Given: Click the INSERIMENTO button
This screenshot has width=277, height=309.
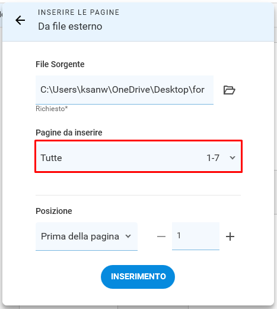Looking at the screenshot, I should 138,277.
